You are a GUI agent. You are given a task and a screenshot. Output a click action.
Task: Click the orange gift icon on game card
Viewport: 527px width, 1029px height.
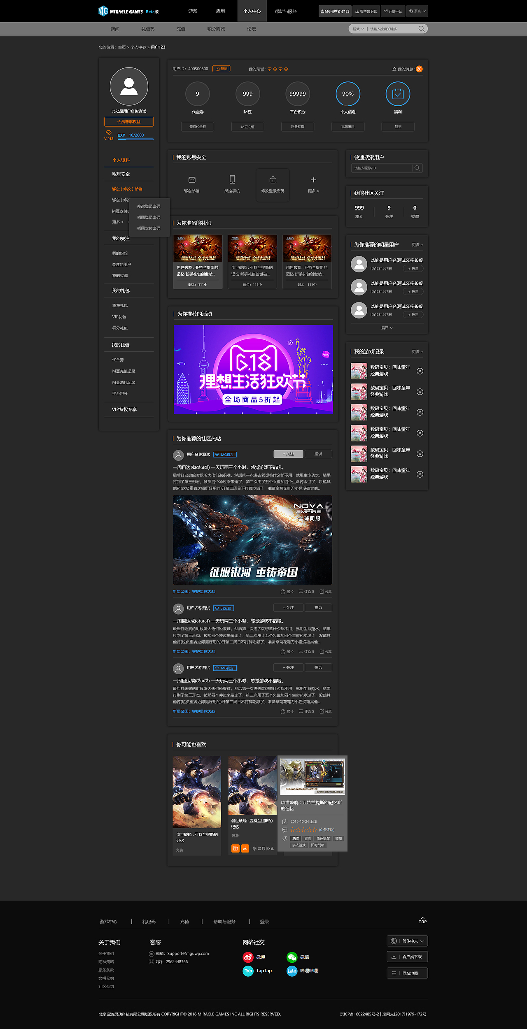(x=236, y=848)
